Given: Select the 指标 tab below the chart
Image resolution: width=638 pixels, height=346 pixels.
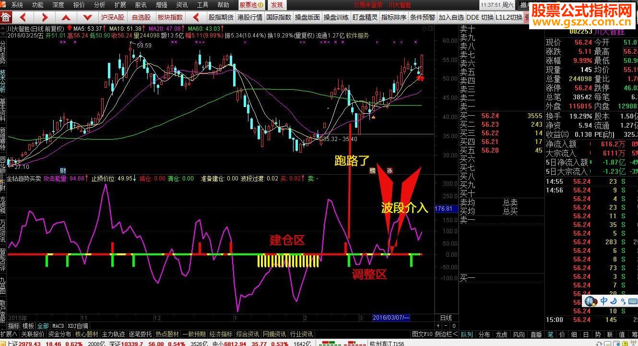Looking at the screenshot, I should 14,326.
